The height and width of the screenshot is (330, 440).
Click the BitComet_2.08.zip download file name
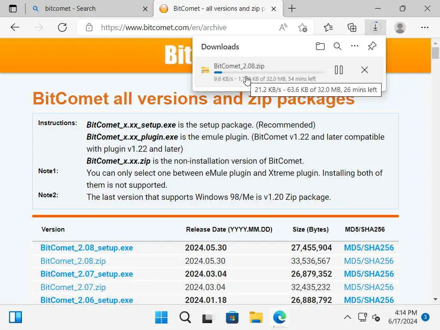pos(239,66)
